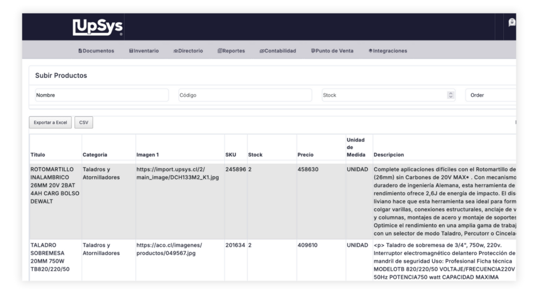538x294 pixels.
Task: Focus the Código search field
Action: [245, 95]
